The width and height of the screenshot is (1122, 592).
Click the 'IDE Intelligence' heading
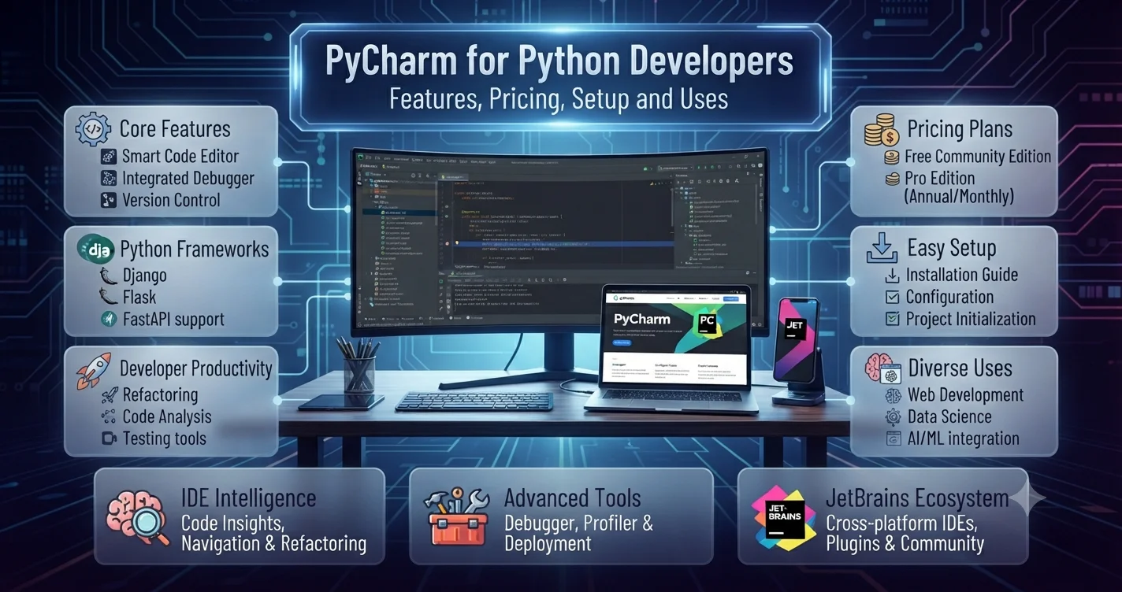point(248,498)
